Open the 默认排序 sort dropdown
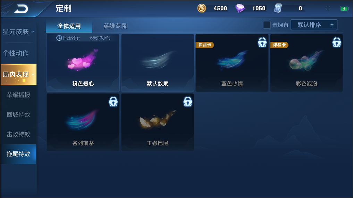This screenshot has width=353, height=198. (314, 25)
